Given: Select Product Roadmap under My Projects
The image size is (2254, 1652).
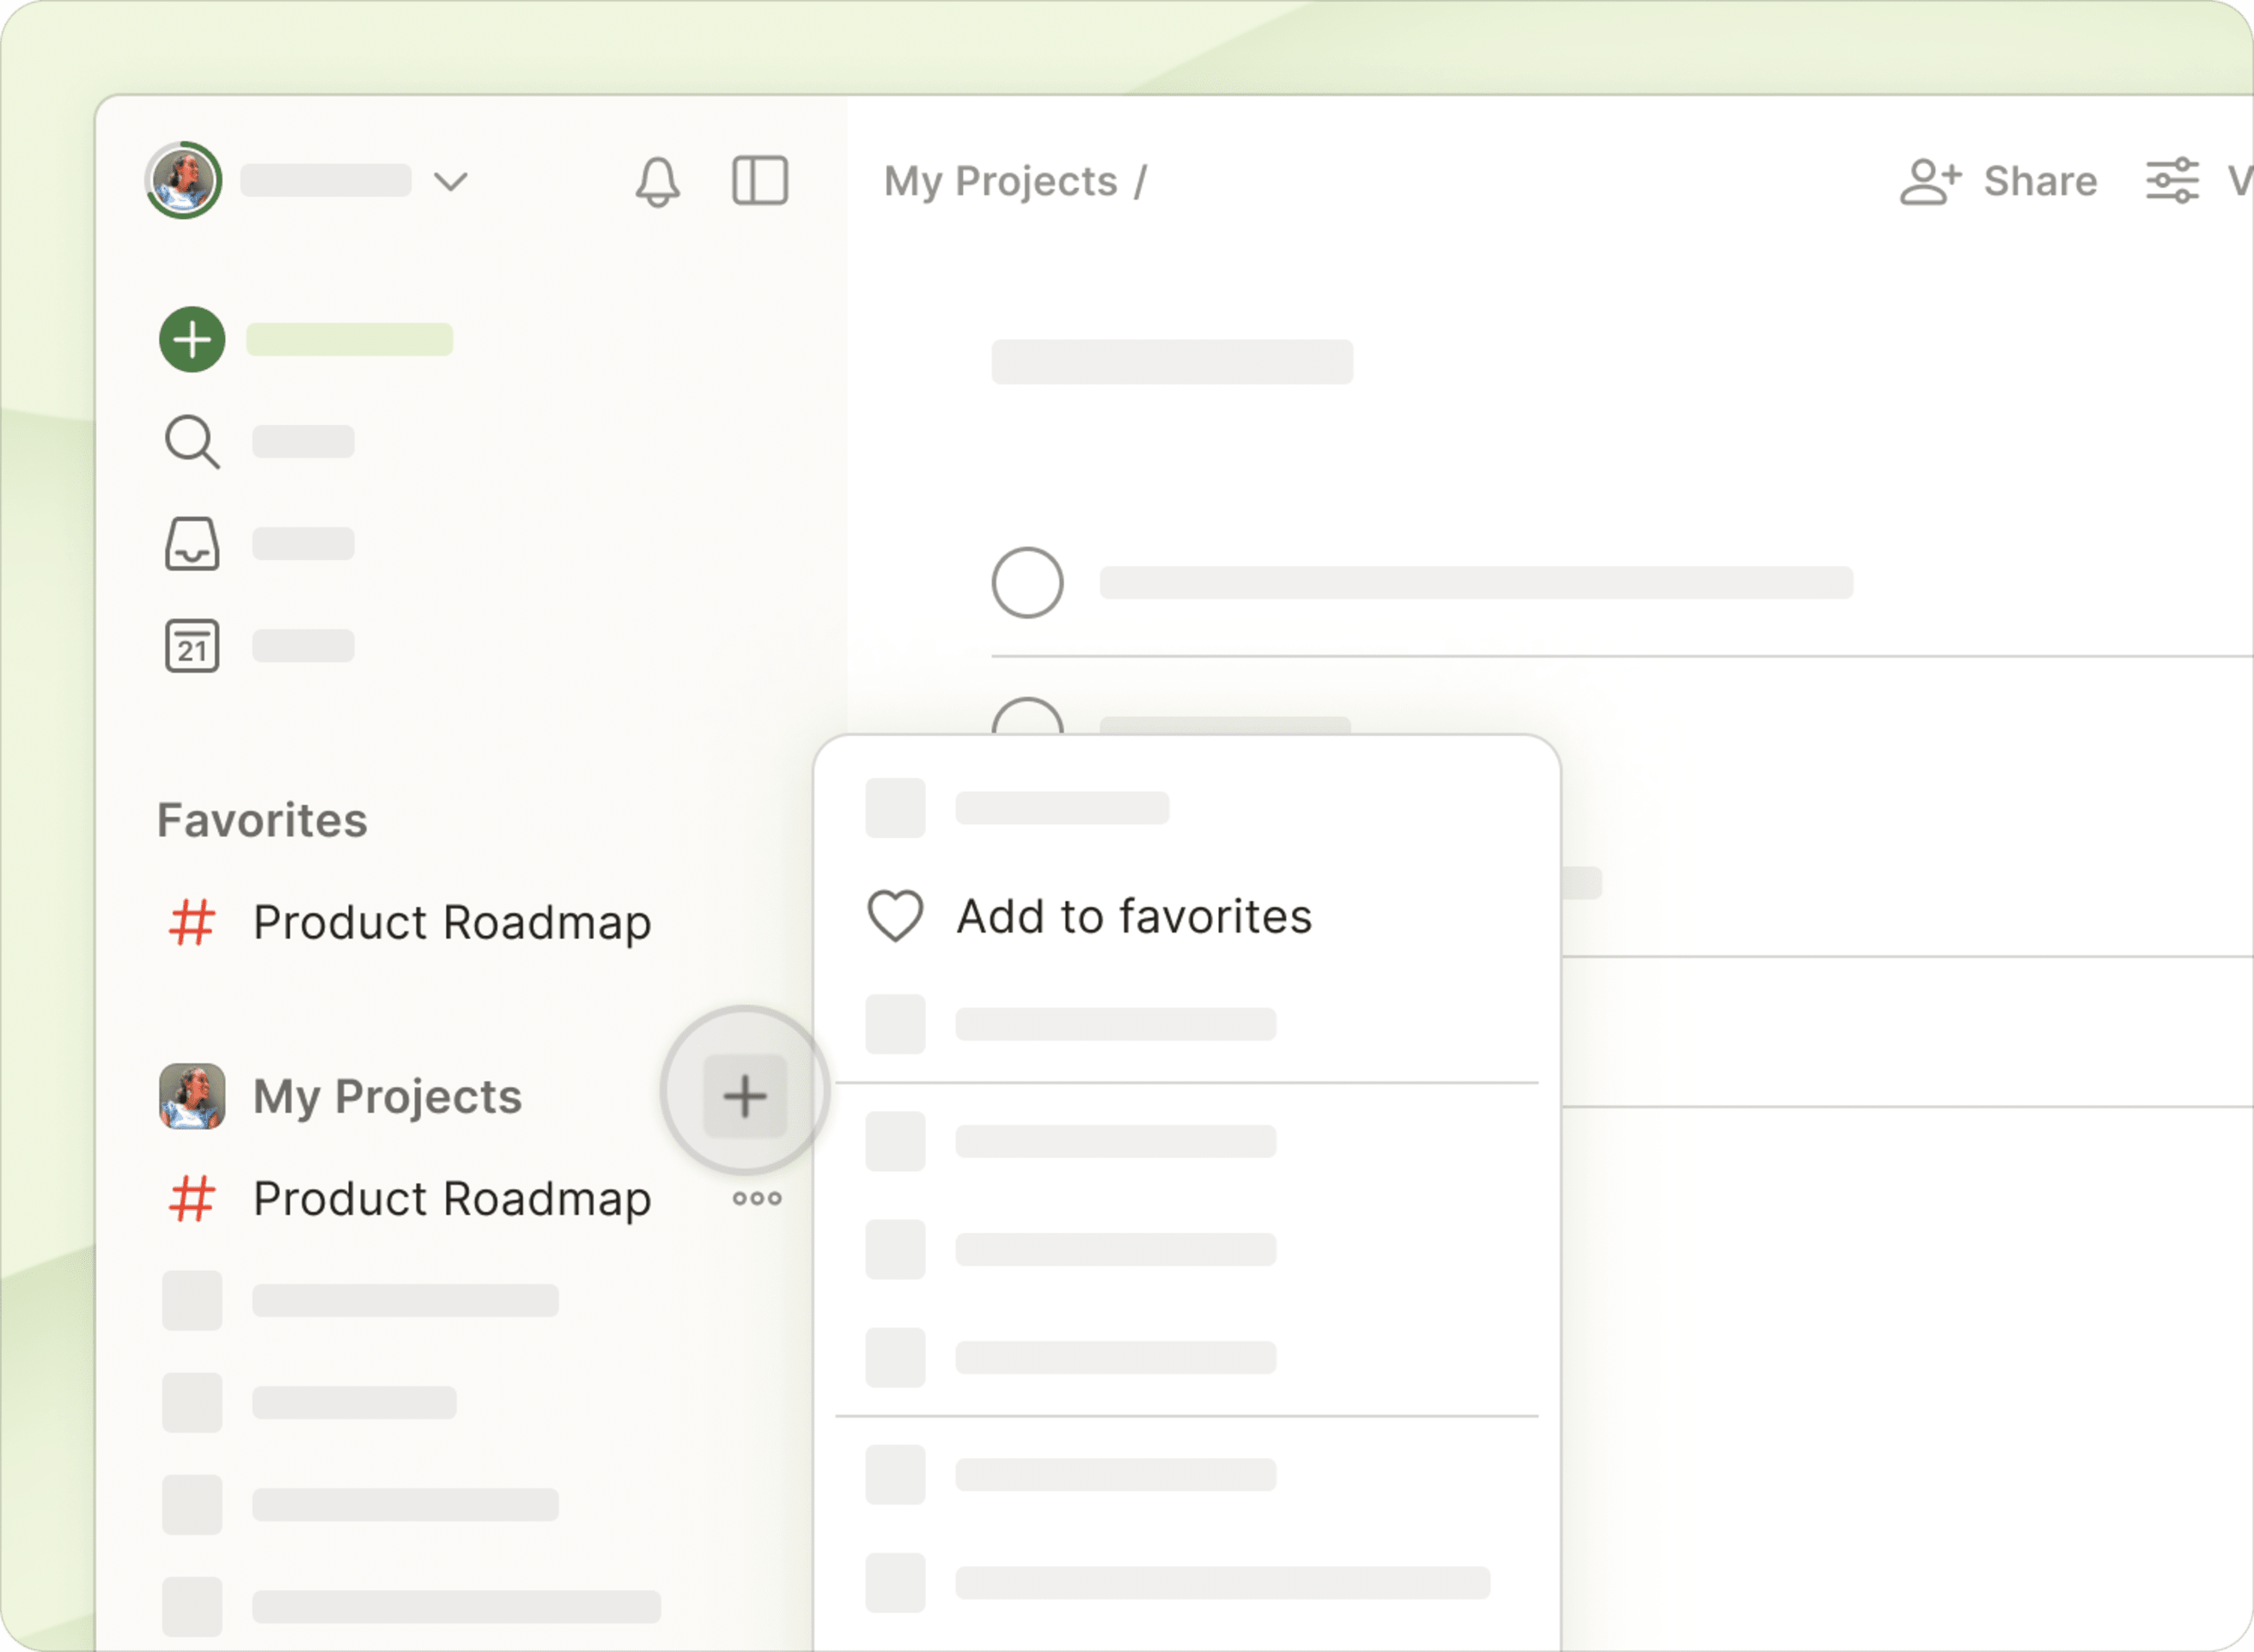Looking at the screenshot, I should [x=452, y=1198].
